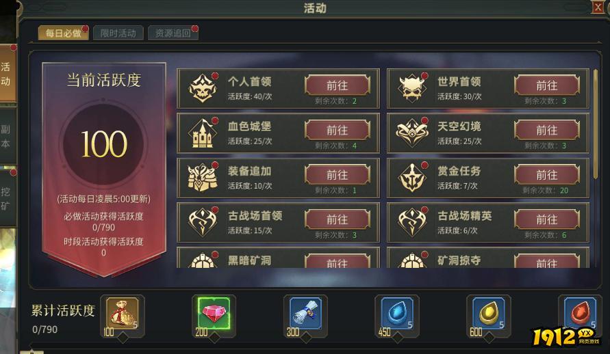Click the 世界首领 horned skull icon
This screenshot has height=354, width=610.
pyautogui.click(x=412, y=89)
